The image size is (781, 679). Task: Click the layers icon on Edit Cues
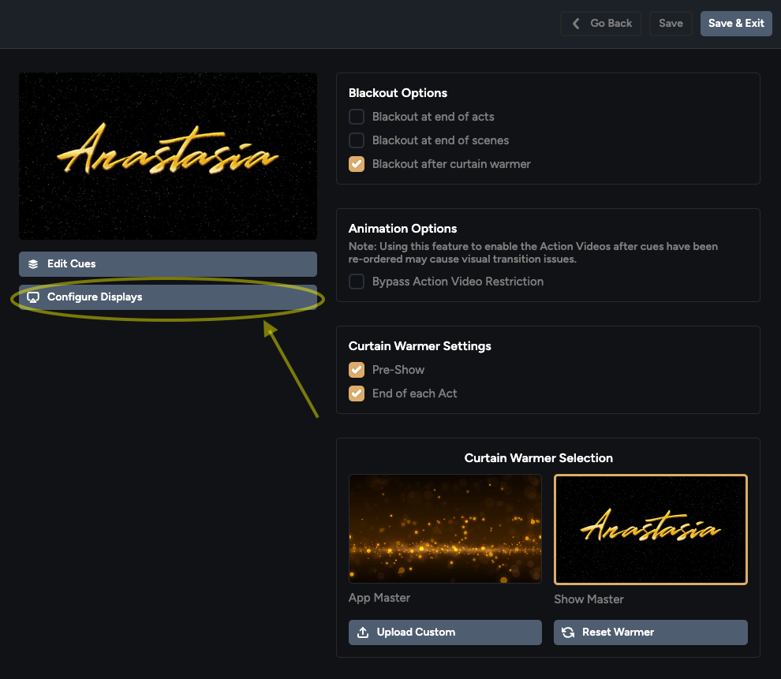[33, 264]
